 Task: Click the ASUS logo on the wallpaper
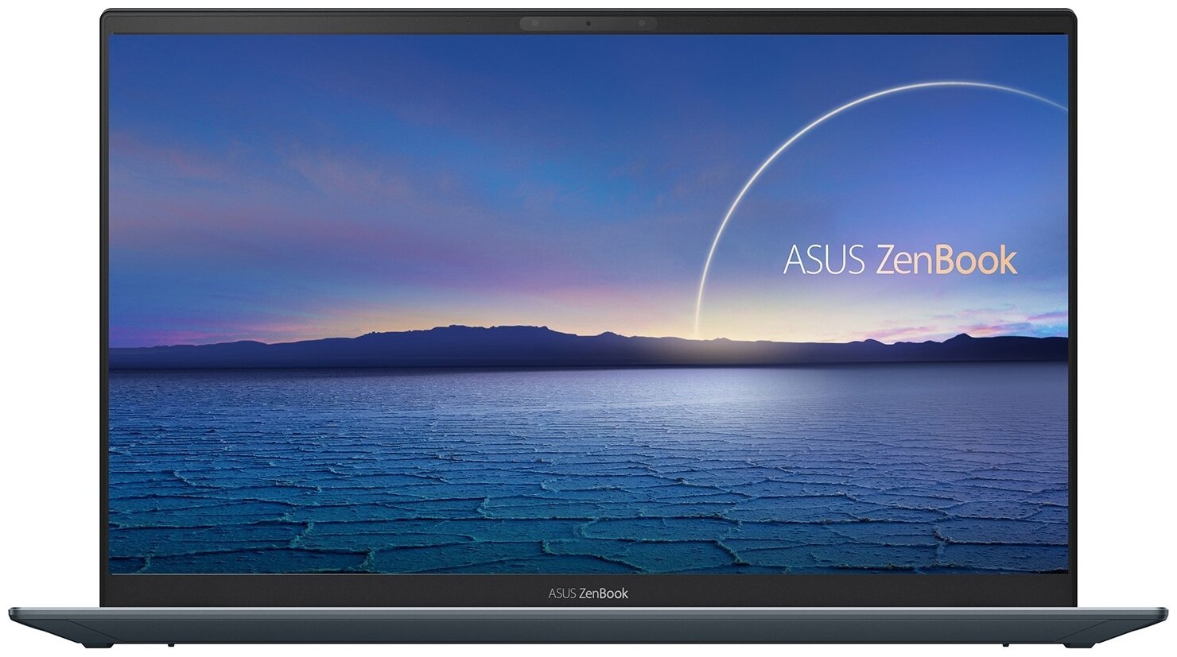click(825, 258)
